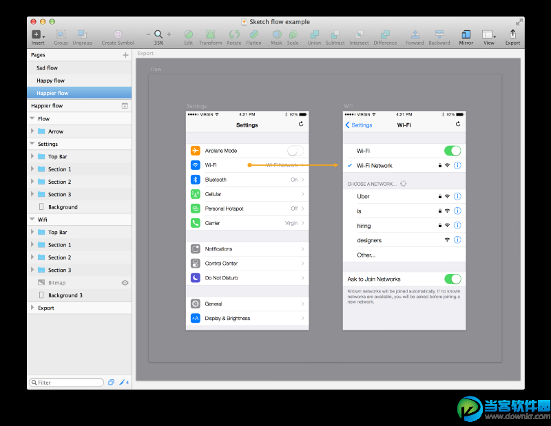Image resolution: width=551 pixels, height=426 pixels.
Task: Expand Settings Top Bar group
Action: pyautogui.click(x=32, y=156)
